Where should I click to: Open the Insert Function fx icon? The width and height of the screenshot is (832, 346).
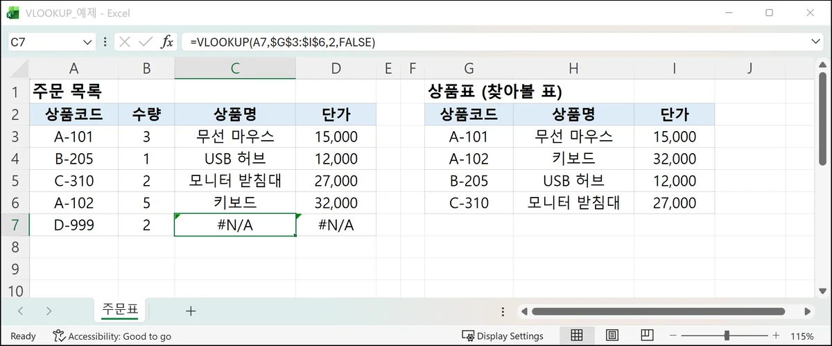tap(167, 42)
